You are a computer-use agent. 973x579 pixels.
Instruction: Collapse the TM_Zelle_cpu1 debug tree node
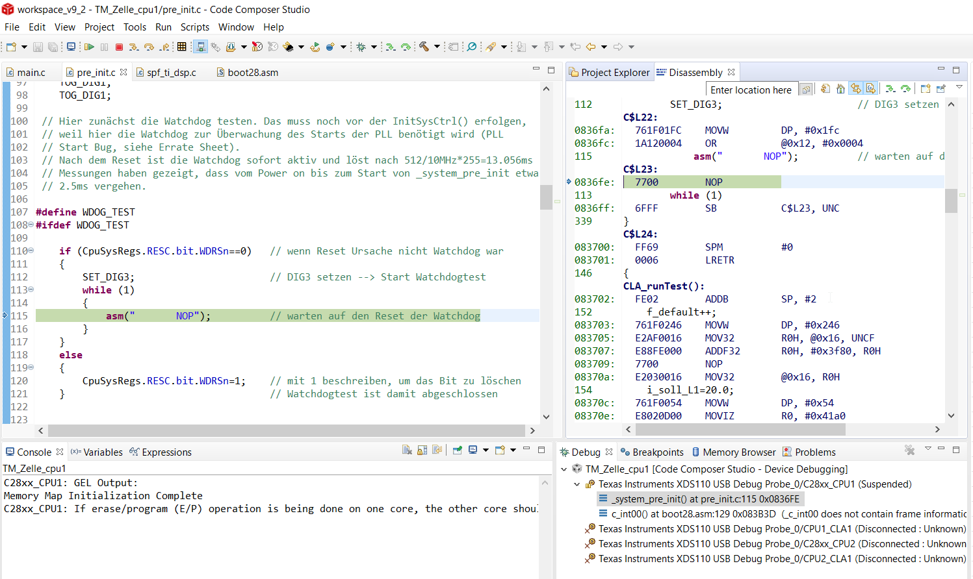564,469
